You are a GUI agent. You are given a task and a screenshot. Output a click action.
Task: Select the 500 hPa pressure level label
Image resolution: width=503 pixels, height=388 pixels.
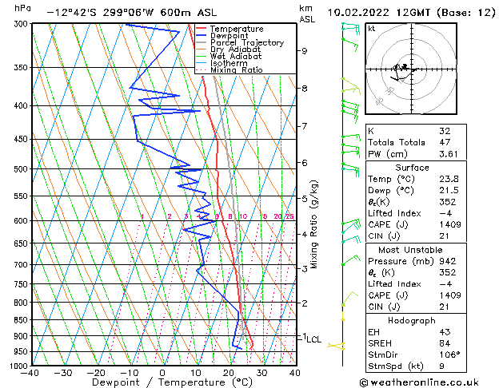(x=22, y=169)
